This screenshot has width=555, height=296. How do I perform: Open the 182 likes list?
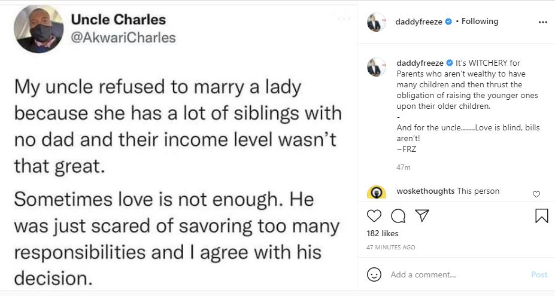pyautogui.click(x=382, y=233)
